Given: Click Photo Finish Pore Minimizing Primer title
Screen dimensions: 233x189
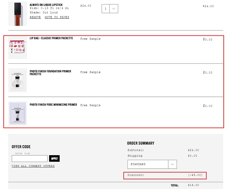Looking at the screenshot, I should [53, 104].
